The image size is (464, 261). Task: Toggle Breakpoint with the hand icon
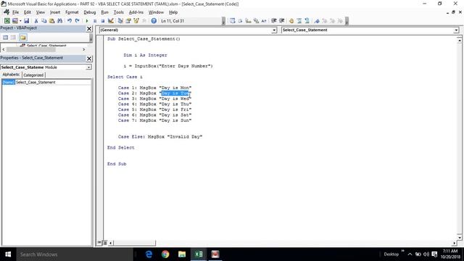[291, 21]
